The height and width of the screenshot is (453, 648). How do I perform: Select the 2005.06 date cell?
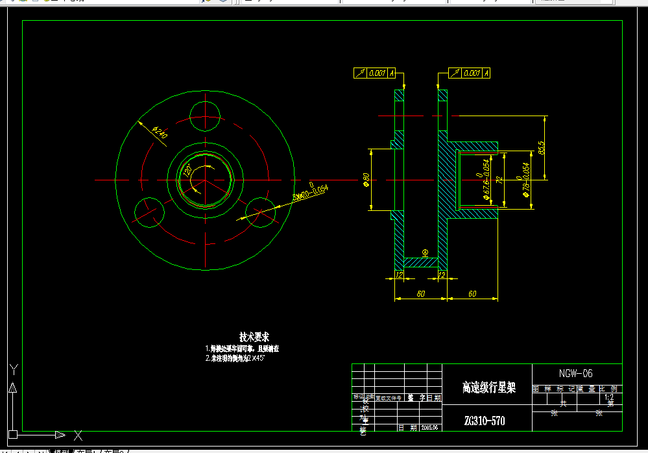pos(430,428)
